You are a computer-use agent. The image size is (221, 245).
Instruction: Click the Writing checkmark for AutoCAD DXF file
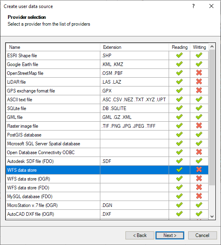point(199,214)
